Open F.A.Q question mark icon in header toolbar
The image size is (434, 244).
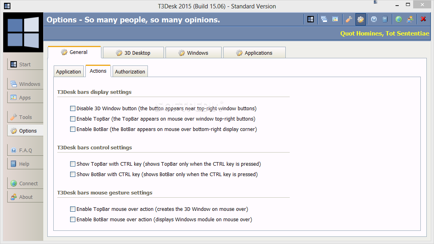374,19
